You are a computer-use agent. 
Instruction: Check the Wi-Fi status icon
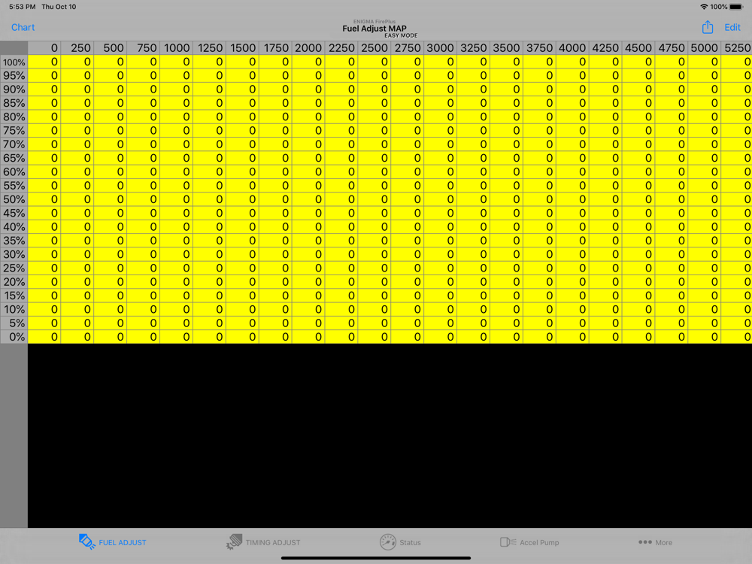tap(704, 7)
